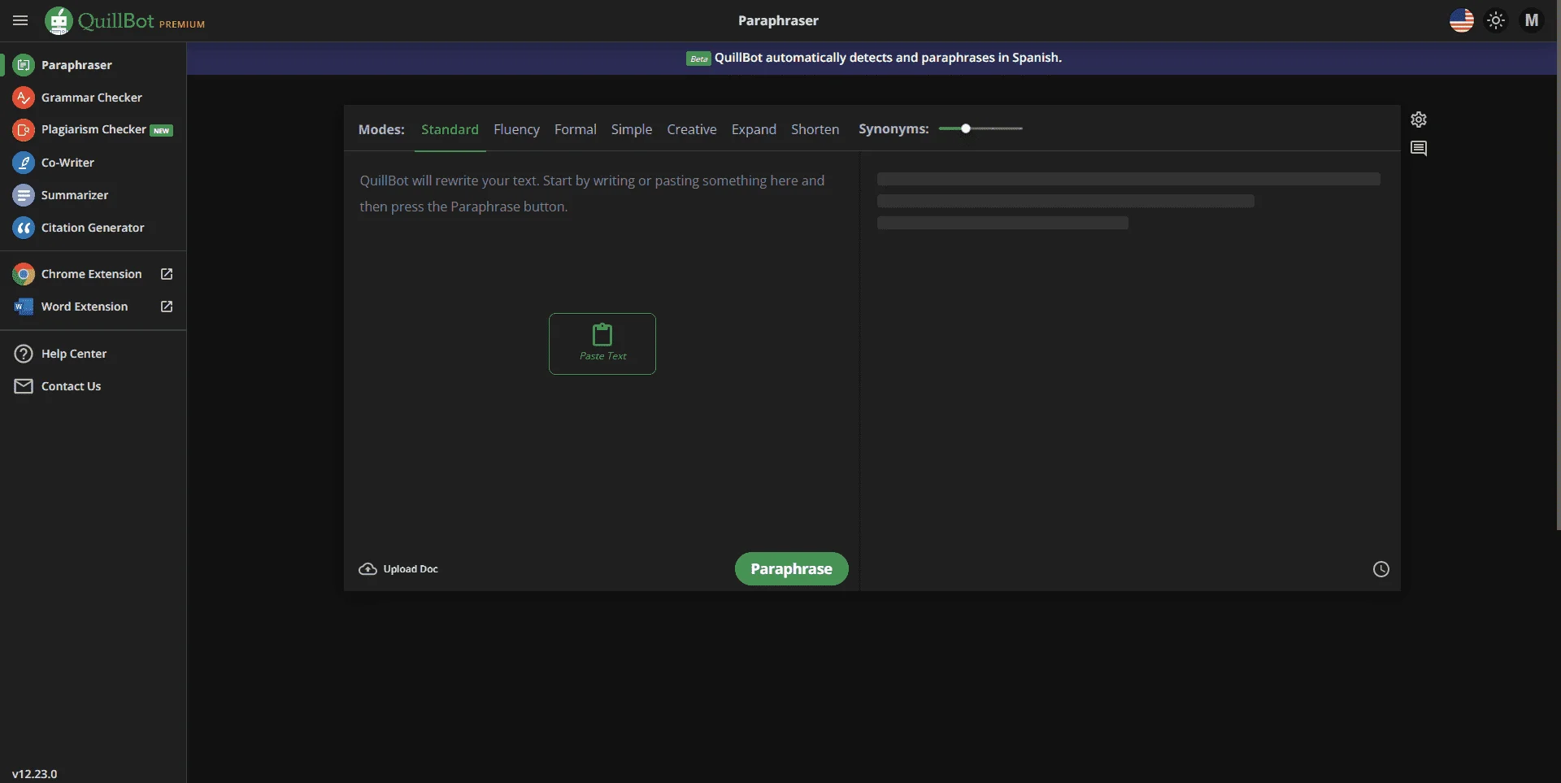Open paraphraser settings gear
The image size is (1561, 783).
click(1419, 120)
